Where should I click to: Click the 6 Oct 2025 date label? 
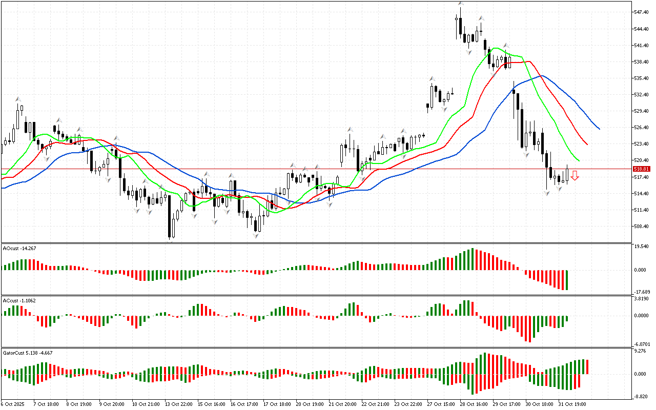coord(13,404)
